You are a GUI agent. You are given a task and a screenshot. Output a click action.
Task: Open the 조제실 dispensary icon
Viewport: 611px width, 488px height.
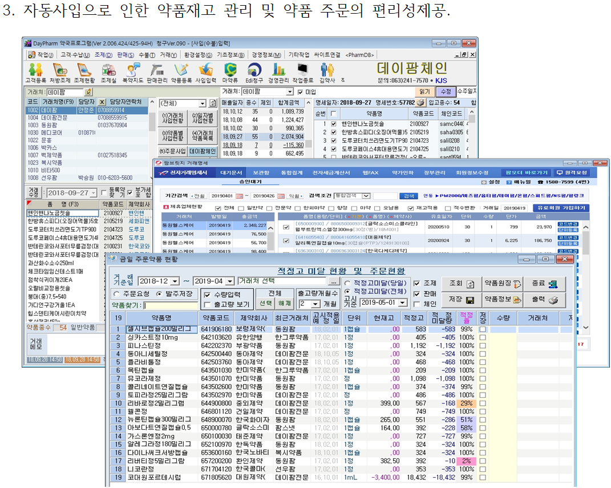108,73
